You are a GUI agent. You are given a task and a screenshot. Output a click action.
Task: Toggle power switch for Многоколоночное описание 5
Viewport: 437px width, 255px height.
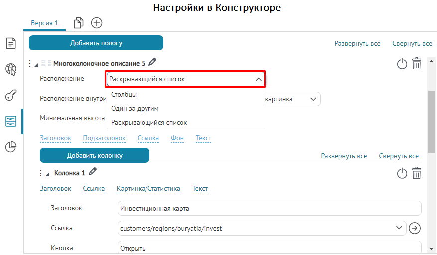click(x=402, y=64)
